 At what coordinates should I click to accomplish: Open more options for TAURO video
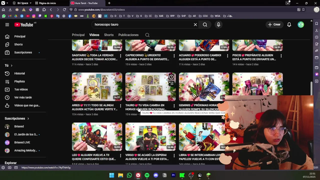coord(174,106)
